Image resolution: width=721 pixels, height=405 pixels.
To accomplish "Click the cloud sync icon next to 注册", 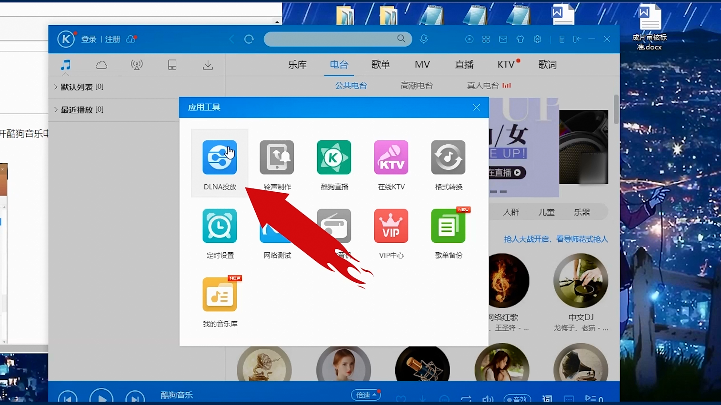I will [131, 39].
